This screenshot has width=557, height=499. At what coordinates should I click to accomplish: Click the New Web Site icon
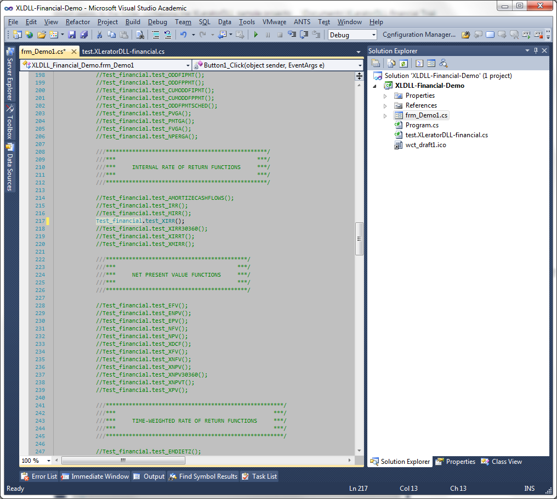(29, 35)
